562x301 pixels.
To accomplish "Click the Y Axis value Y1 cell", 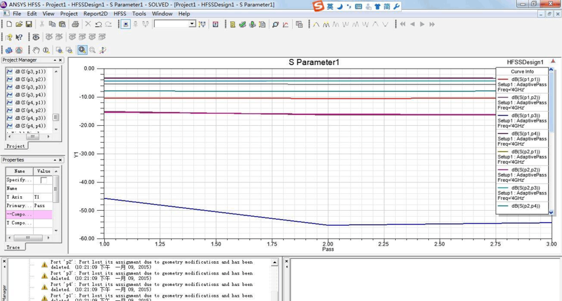I will coord(43,197).
